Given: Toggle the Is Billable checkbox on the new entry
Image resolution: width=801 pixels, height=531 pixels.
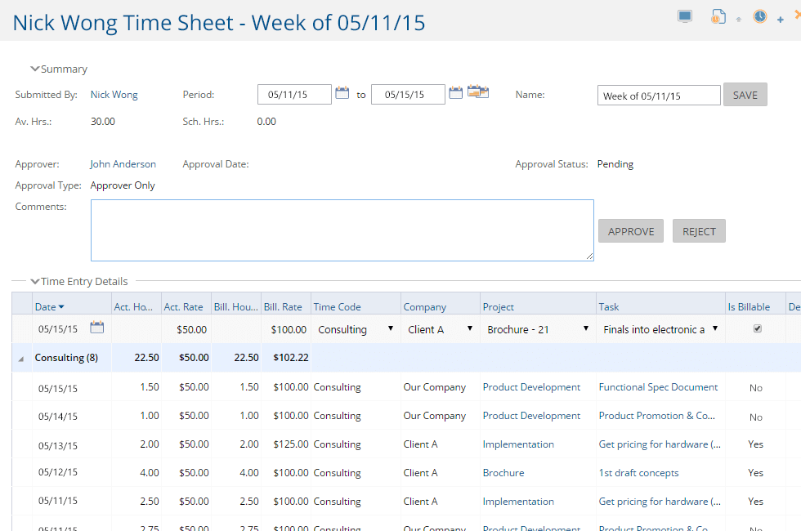Looking at the screenshot, I should [757, 328].
